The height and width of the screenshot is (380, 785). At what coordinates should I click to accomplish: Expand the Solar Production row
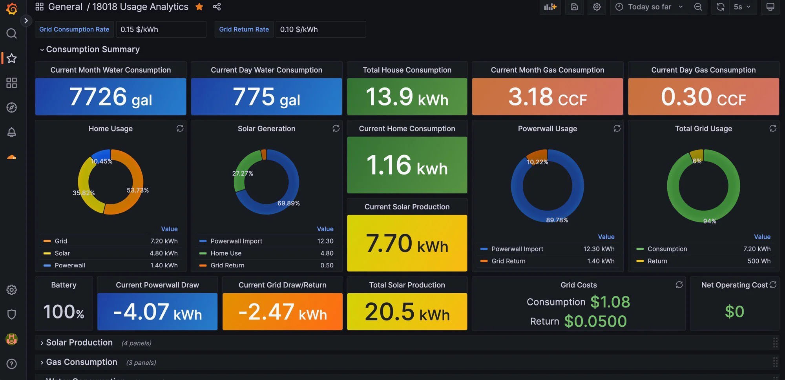(x=79, y=343)
